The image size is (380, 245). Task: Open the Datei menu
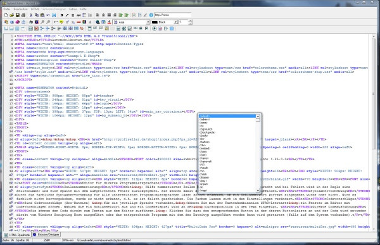[6, 9]
